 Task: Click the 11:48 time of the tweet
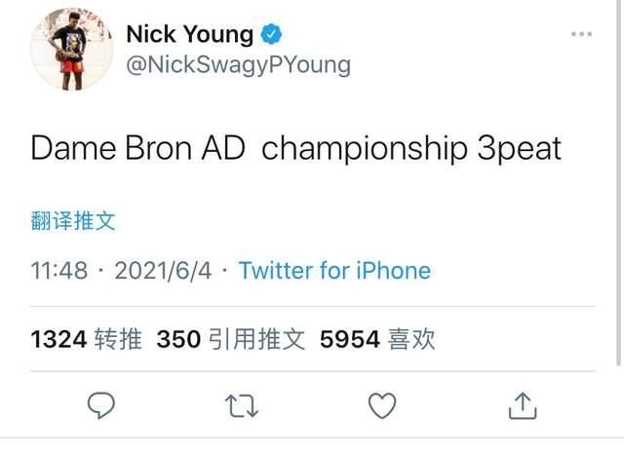click(x=59, y=270)
